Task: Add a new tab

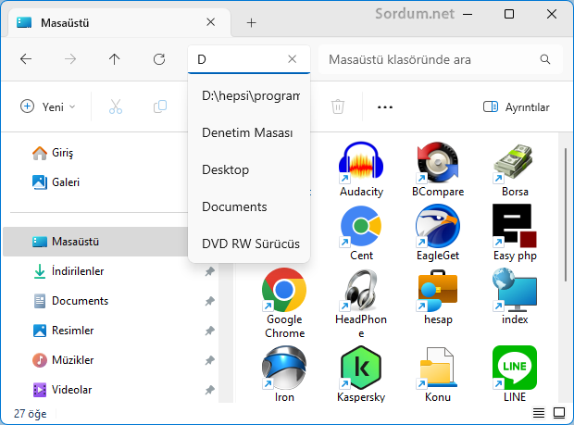Action: coord(251,23)
